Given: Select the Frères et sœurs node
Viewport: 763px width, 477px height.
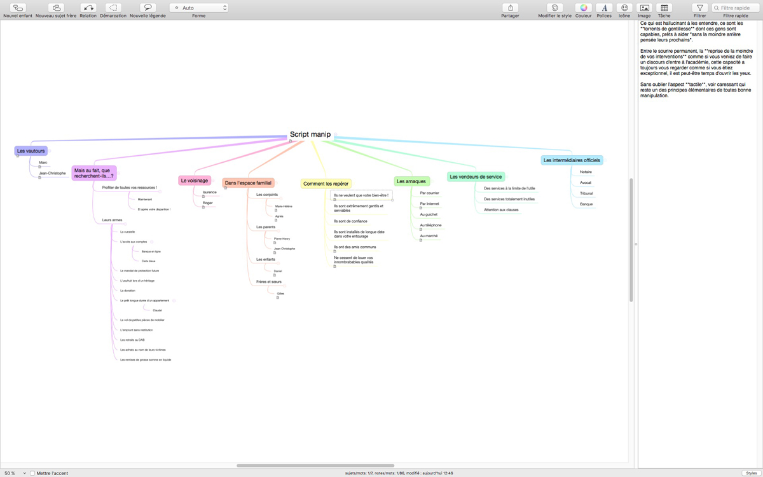Looking at the screenshot, I should coord(269,282).
